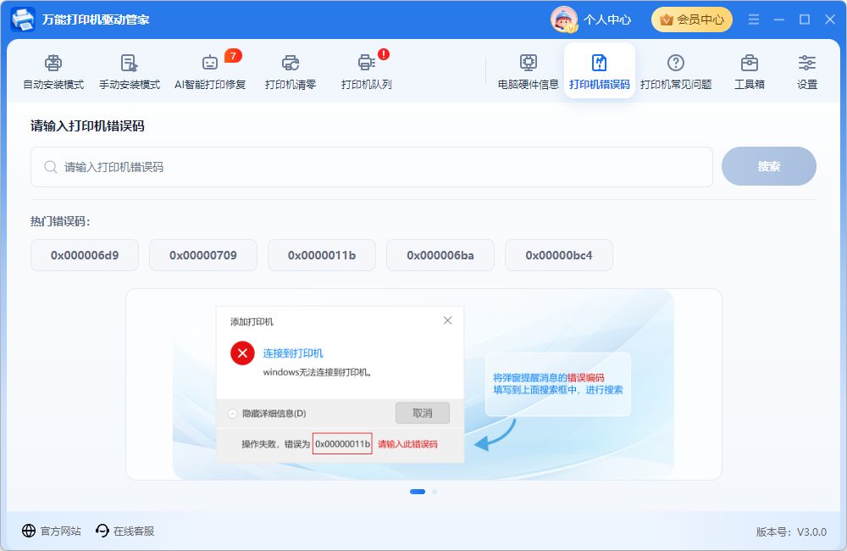
Task: Open 官方网站 official website link
Action: pos(60,531)
